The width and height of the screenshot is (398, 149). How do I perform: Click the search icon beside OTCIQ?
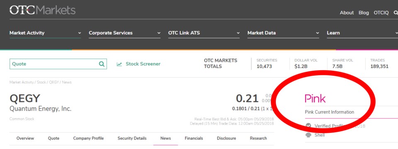tap(396, 12)
